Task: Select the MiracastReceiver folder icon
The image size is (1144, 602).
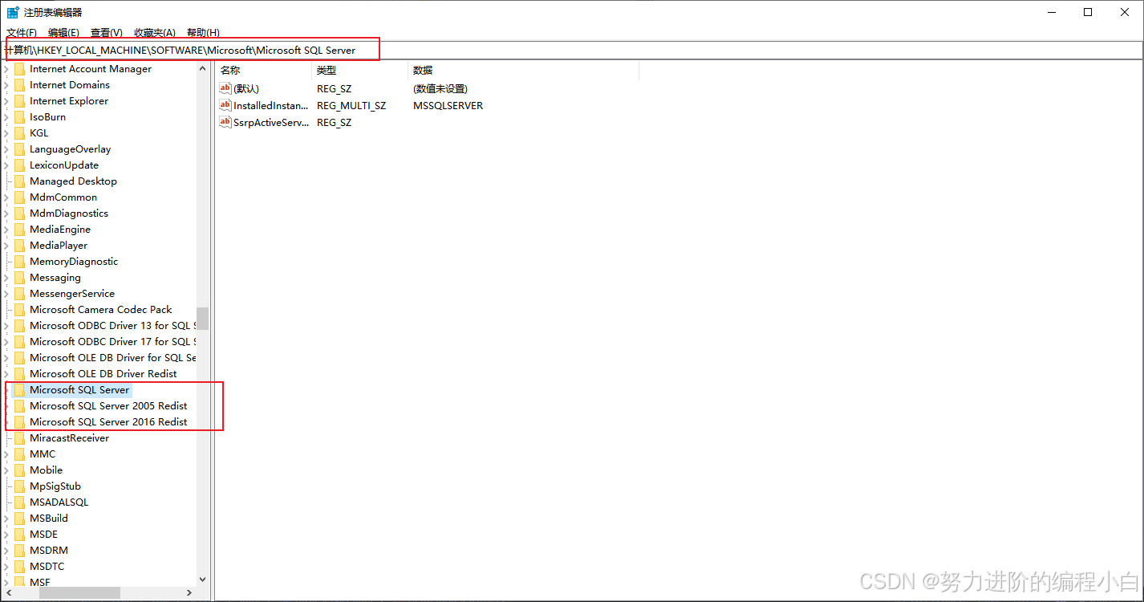Action: tap(20, 438)
